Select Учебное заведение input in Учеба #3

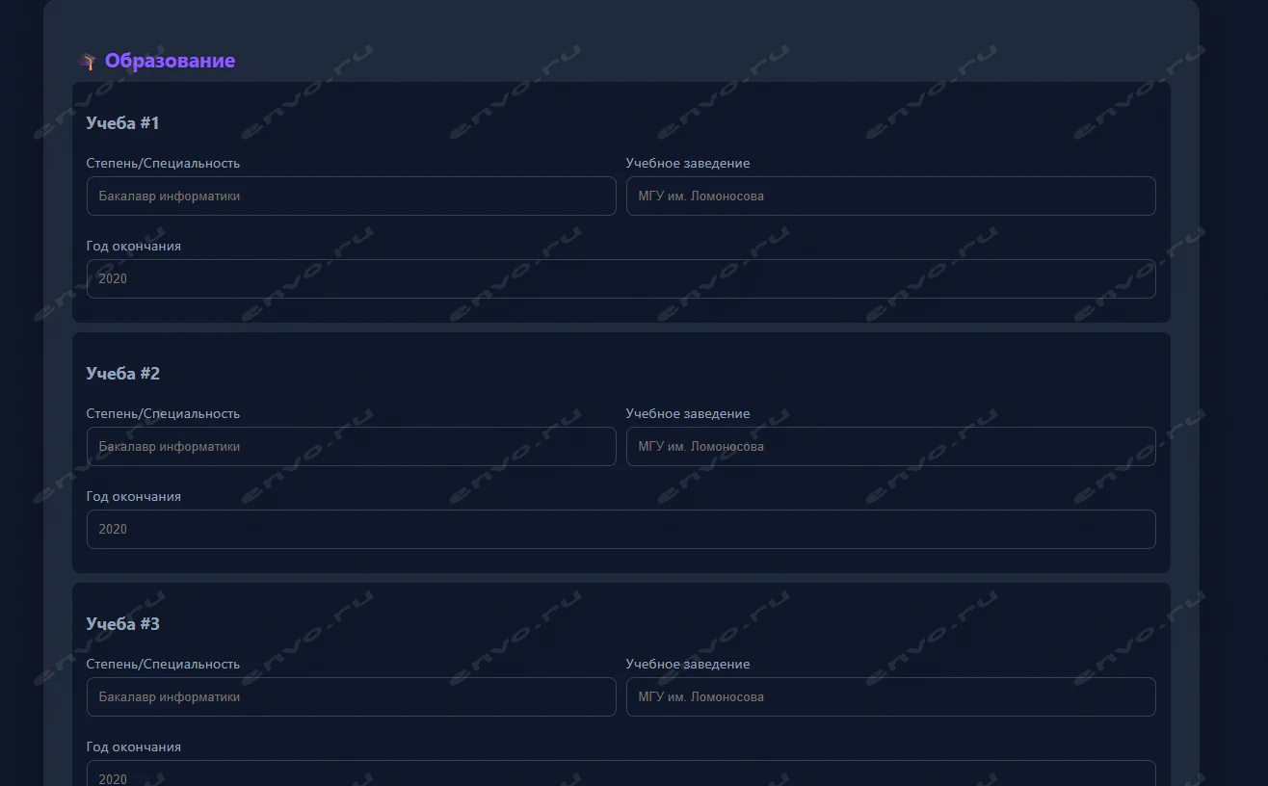click(890, 696)
